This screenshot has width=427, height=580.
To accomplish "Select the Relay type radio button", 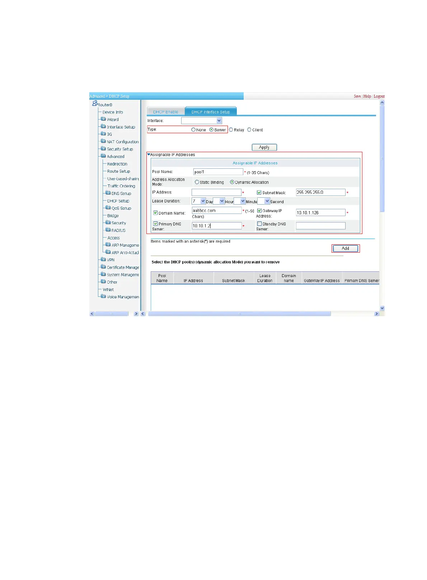I will click(x=231, y=130).
